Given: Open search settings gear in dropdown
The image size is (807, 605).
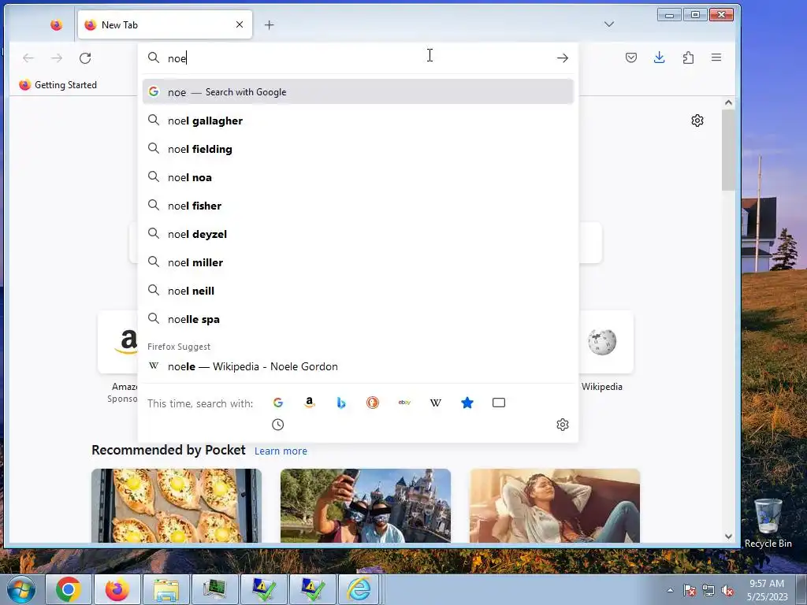Looking at the screenshot, I should pyautogui.click(x=563, y=425).
